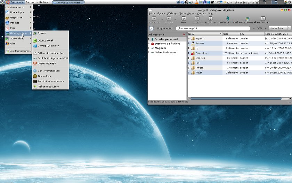Screen dimensions: 292x183
Task: Open the Internet submenu
Action: [19, 23]
